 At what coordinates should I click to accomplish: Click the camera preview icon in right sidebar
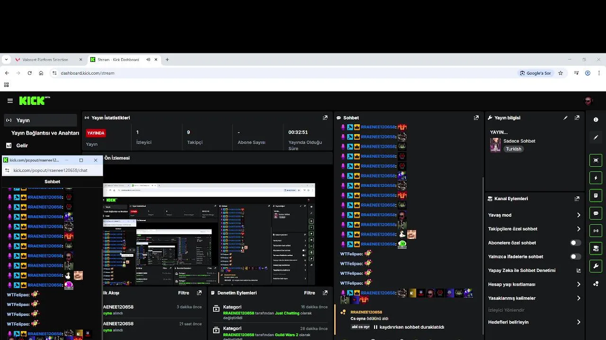click(596, 248)
